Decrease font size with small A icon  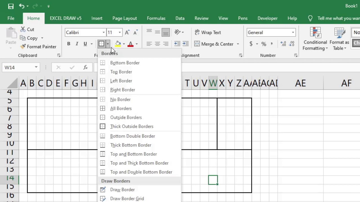[x=135, y=32]
